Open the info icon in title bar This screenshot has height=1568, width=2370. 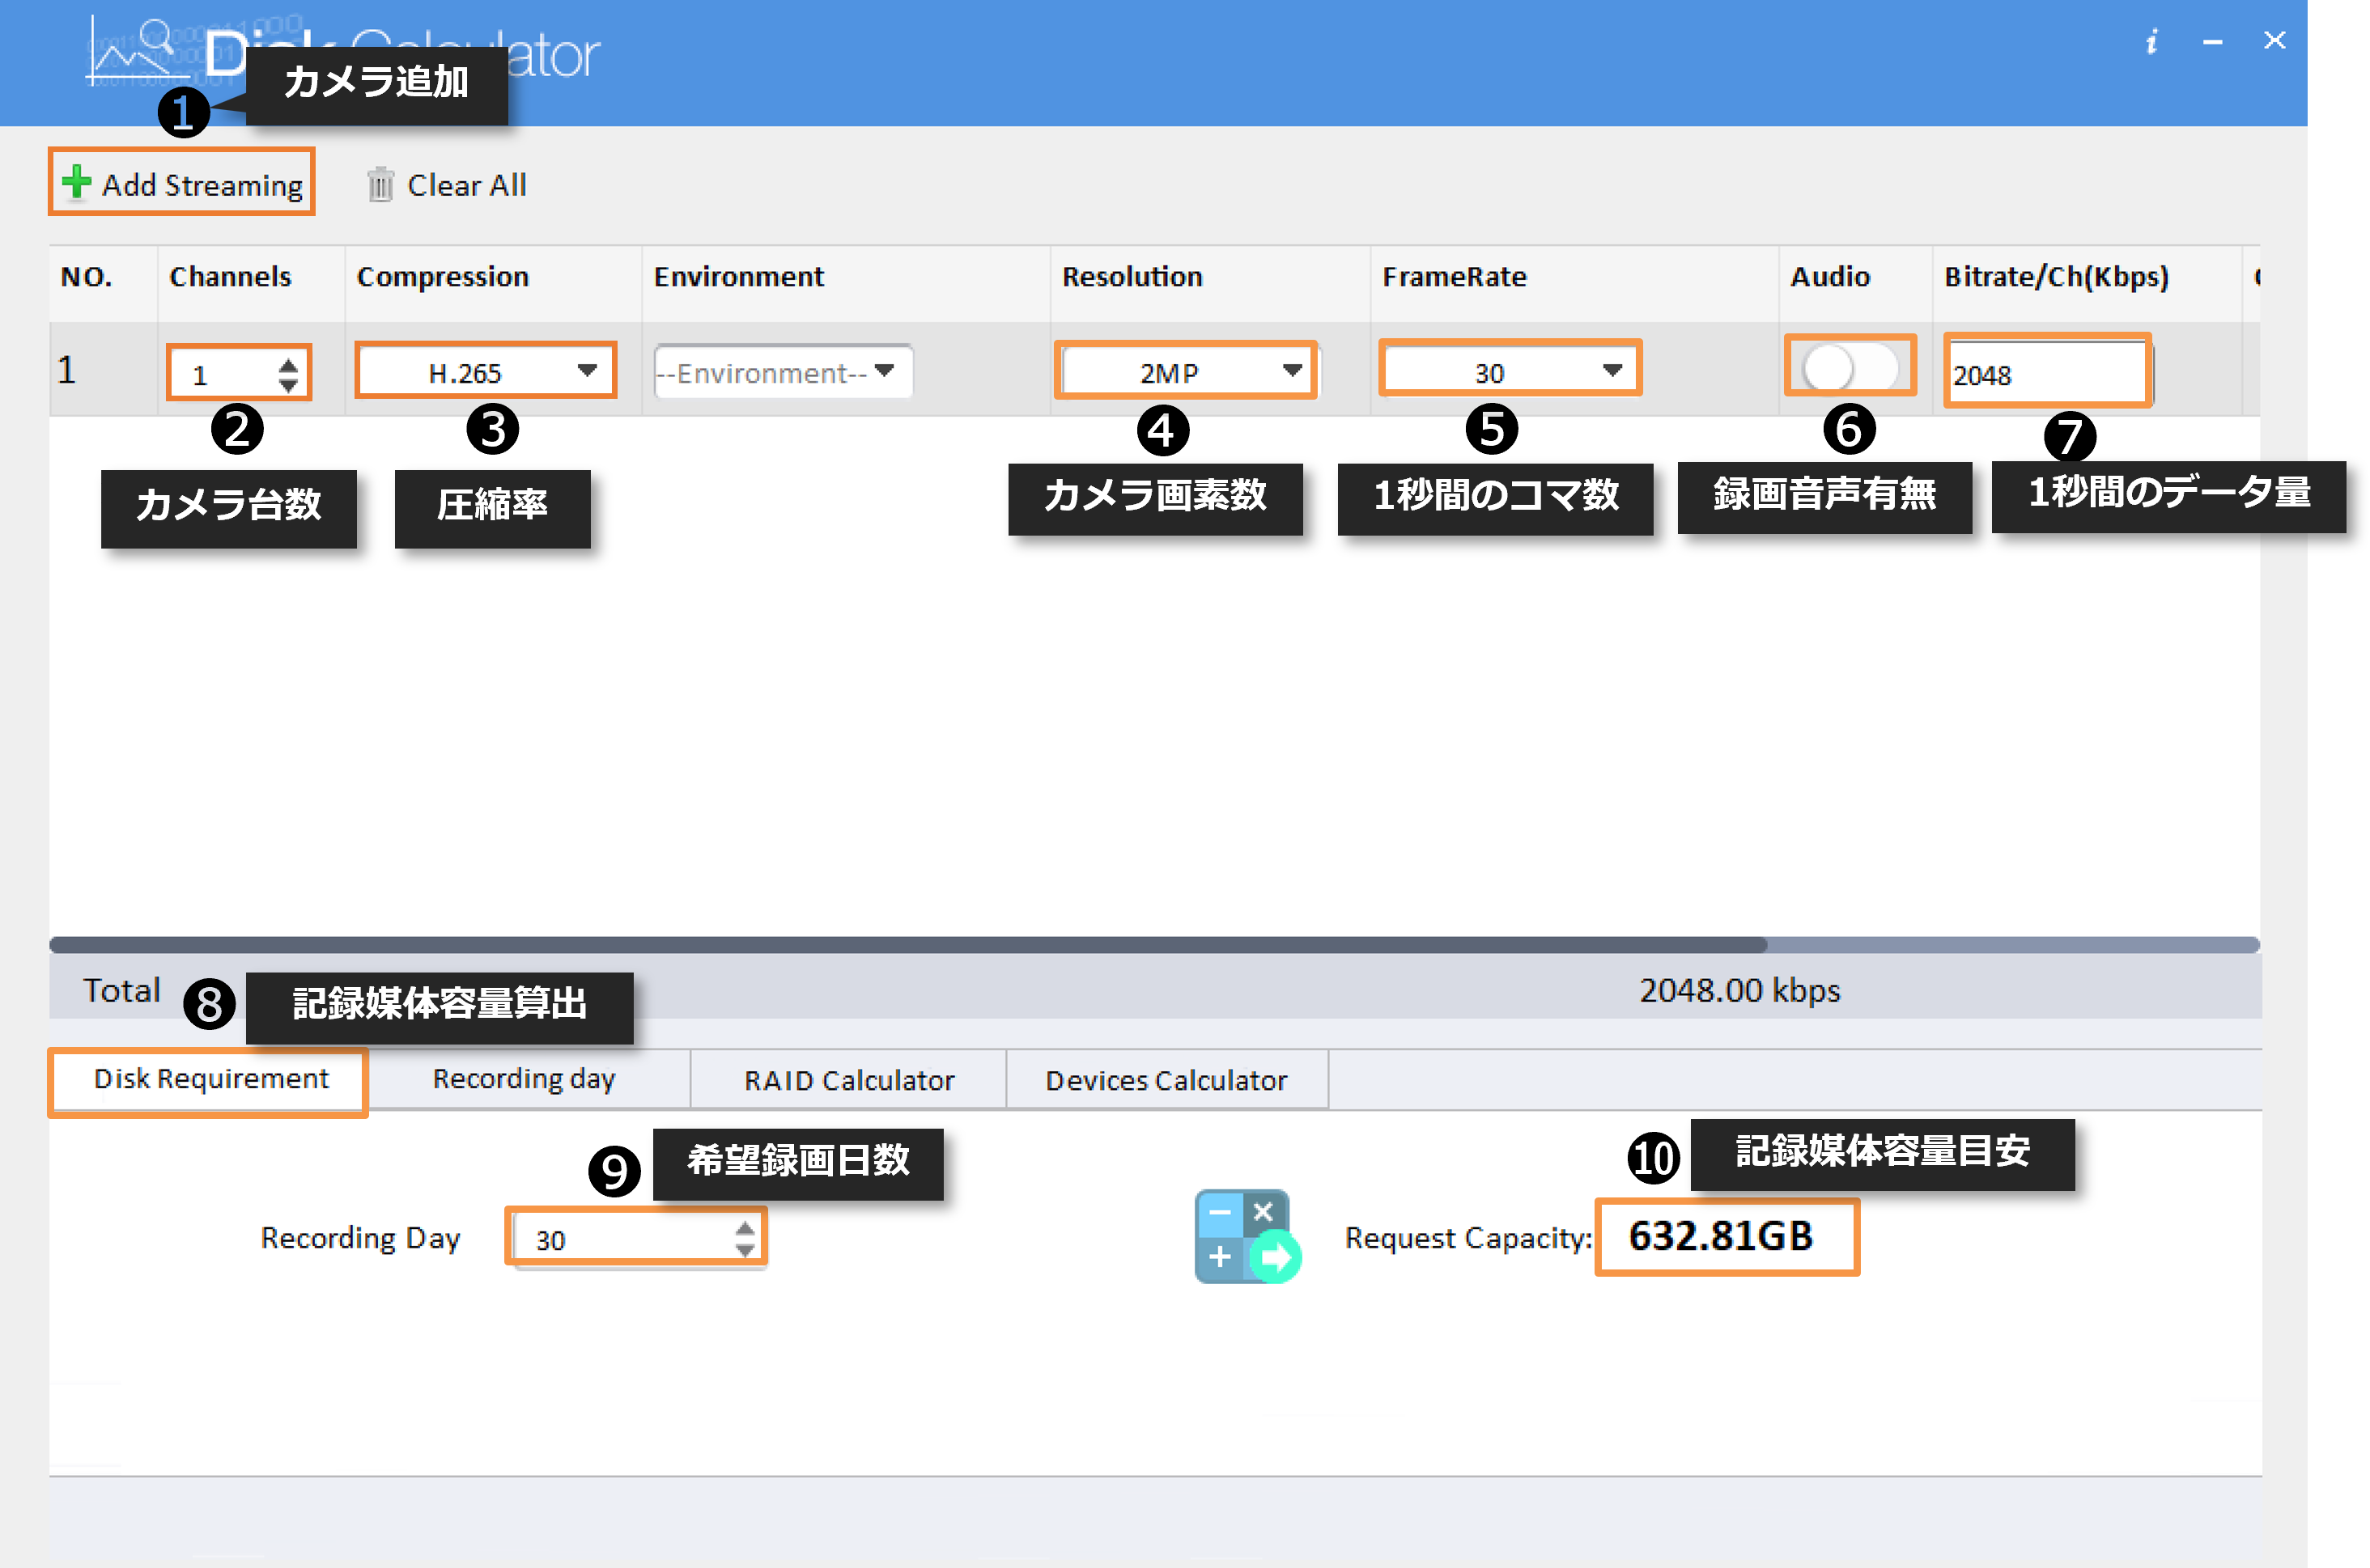2152,42
